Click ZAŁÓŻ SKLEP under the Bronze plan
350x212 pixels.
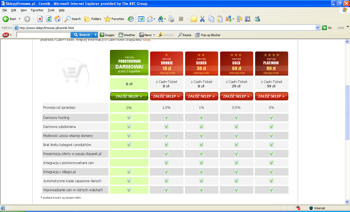click(167, 96)
